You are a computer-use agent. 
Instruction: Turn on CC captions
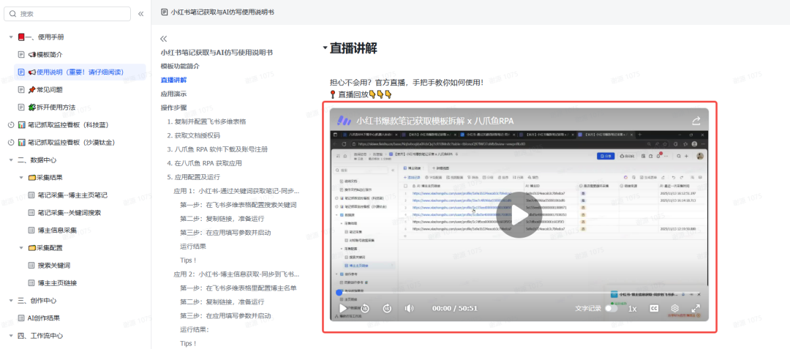pyautogui.click(x=654, y=308)
